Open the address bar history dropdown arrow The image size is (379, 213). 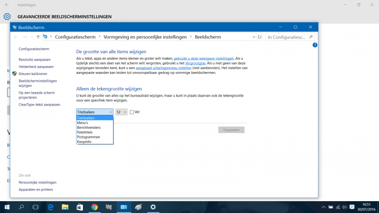point(253,37)
